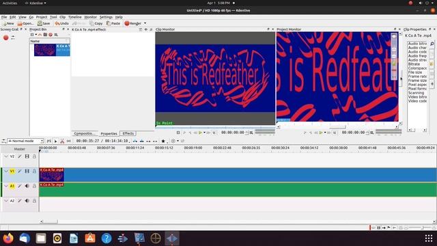Toggle hide video on track V1
Image resolution: width=437 pixels, height=246 pixels.
pyautogui.click(x=27, y=171)
